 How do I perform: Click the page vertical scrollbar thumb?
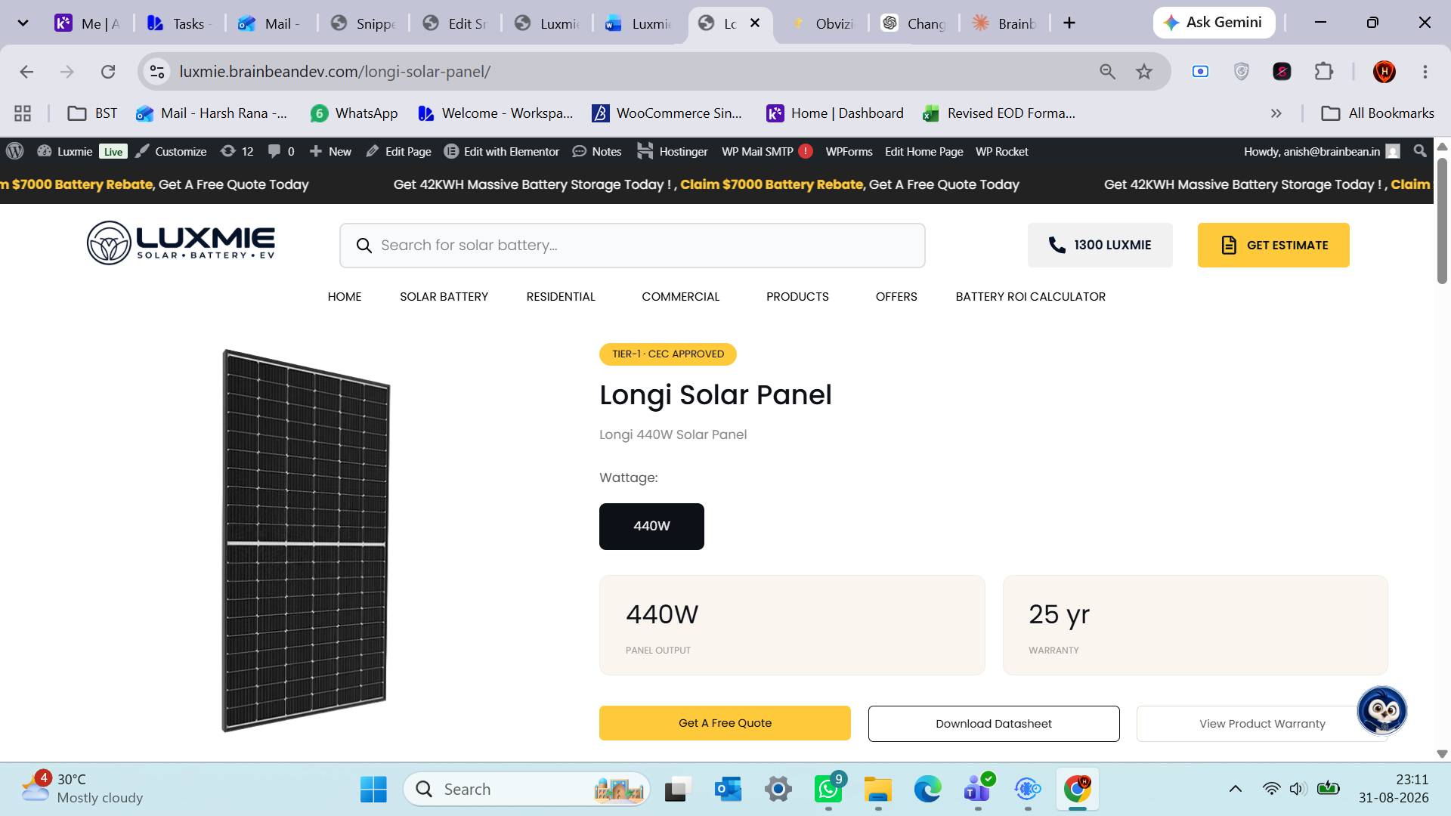coord(1442,221)
